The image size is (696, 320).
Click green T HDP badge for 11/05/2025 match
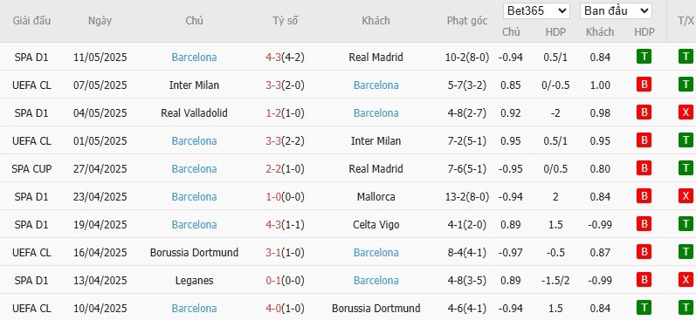click(644, 57)
